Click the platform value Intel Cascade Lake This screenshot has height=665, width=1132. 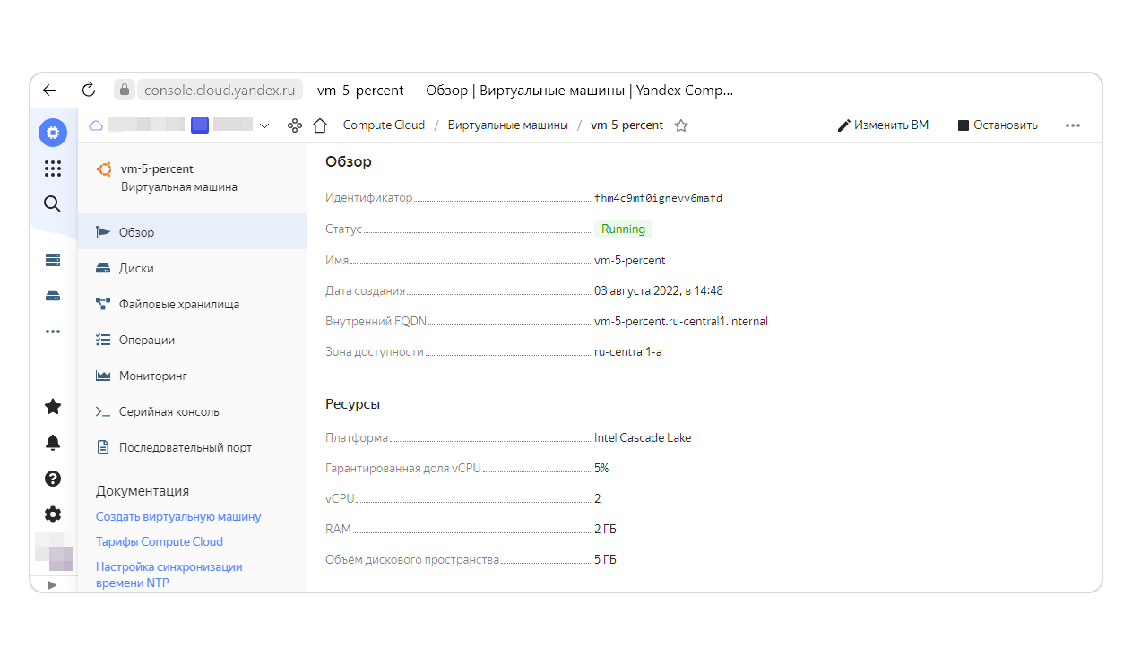coord(643,437)
